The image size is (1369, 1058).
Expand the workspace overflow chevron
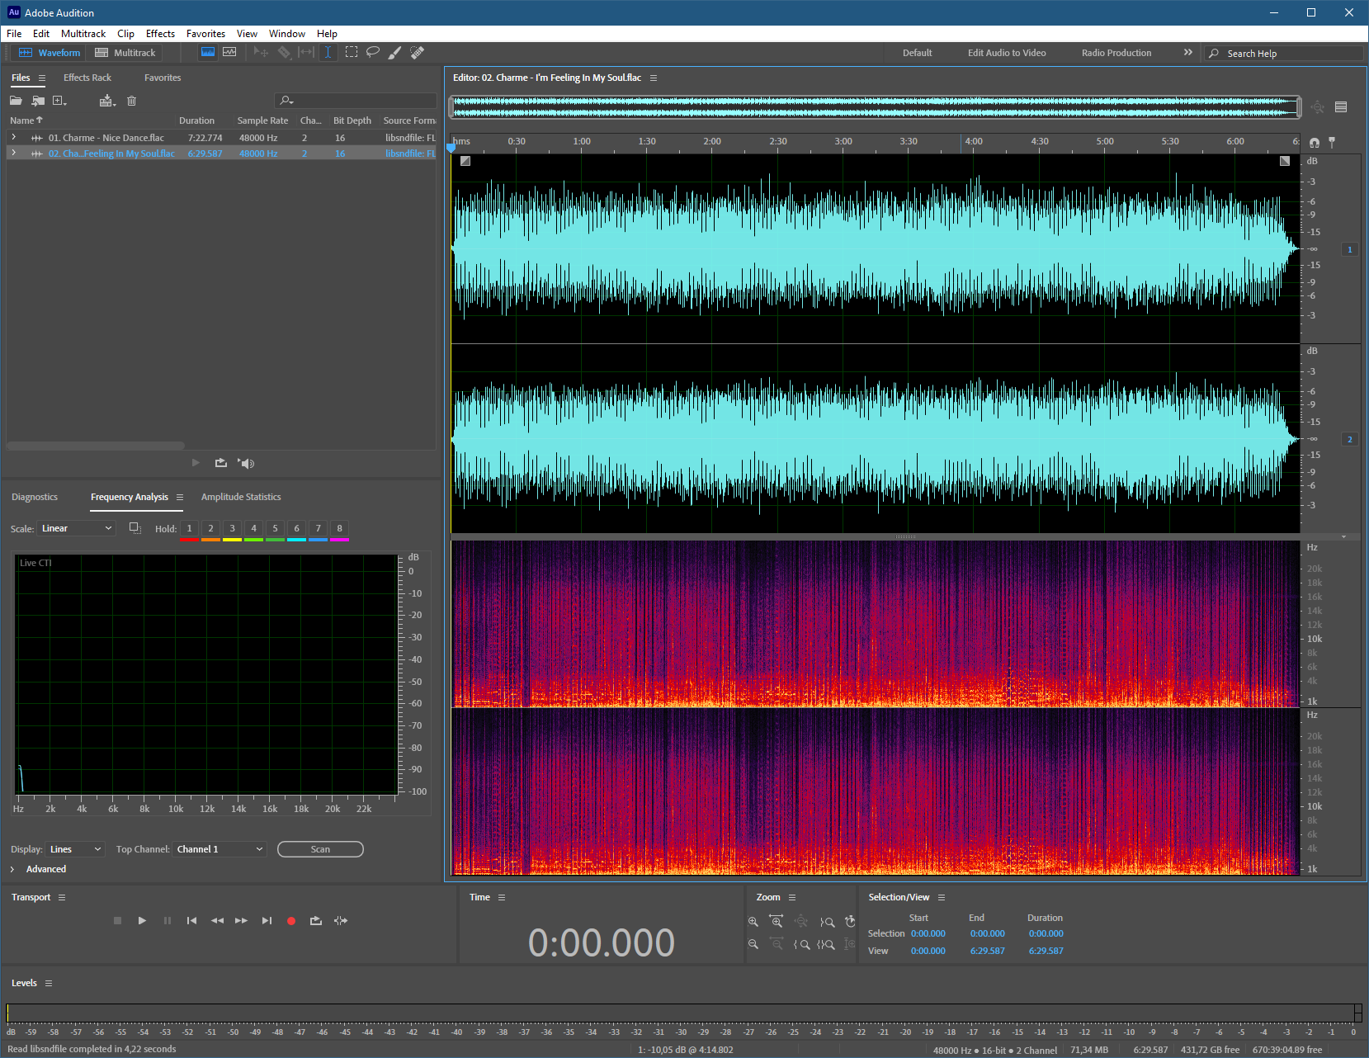click(x=1188, y=52)
